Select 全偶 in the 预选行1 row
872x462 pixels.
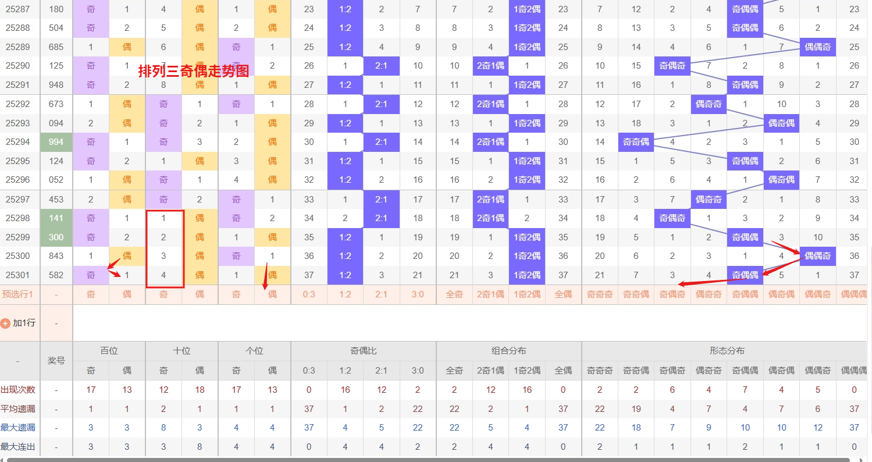click(x=563, y=294)
